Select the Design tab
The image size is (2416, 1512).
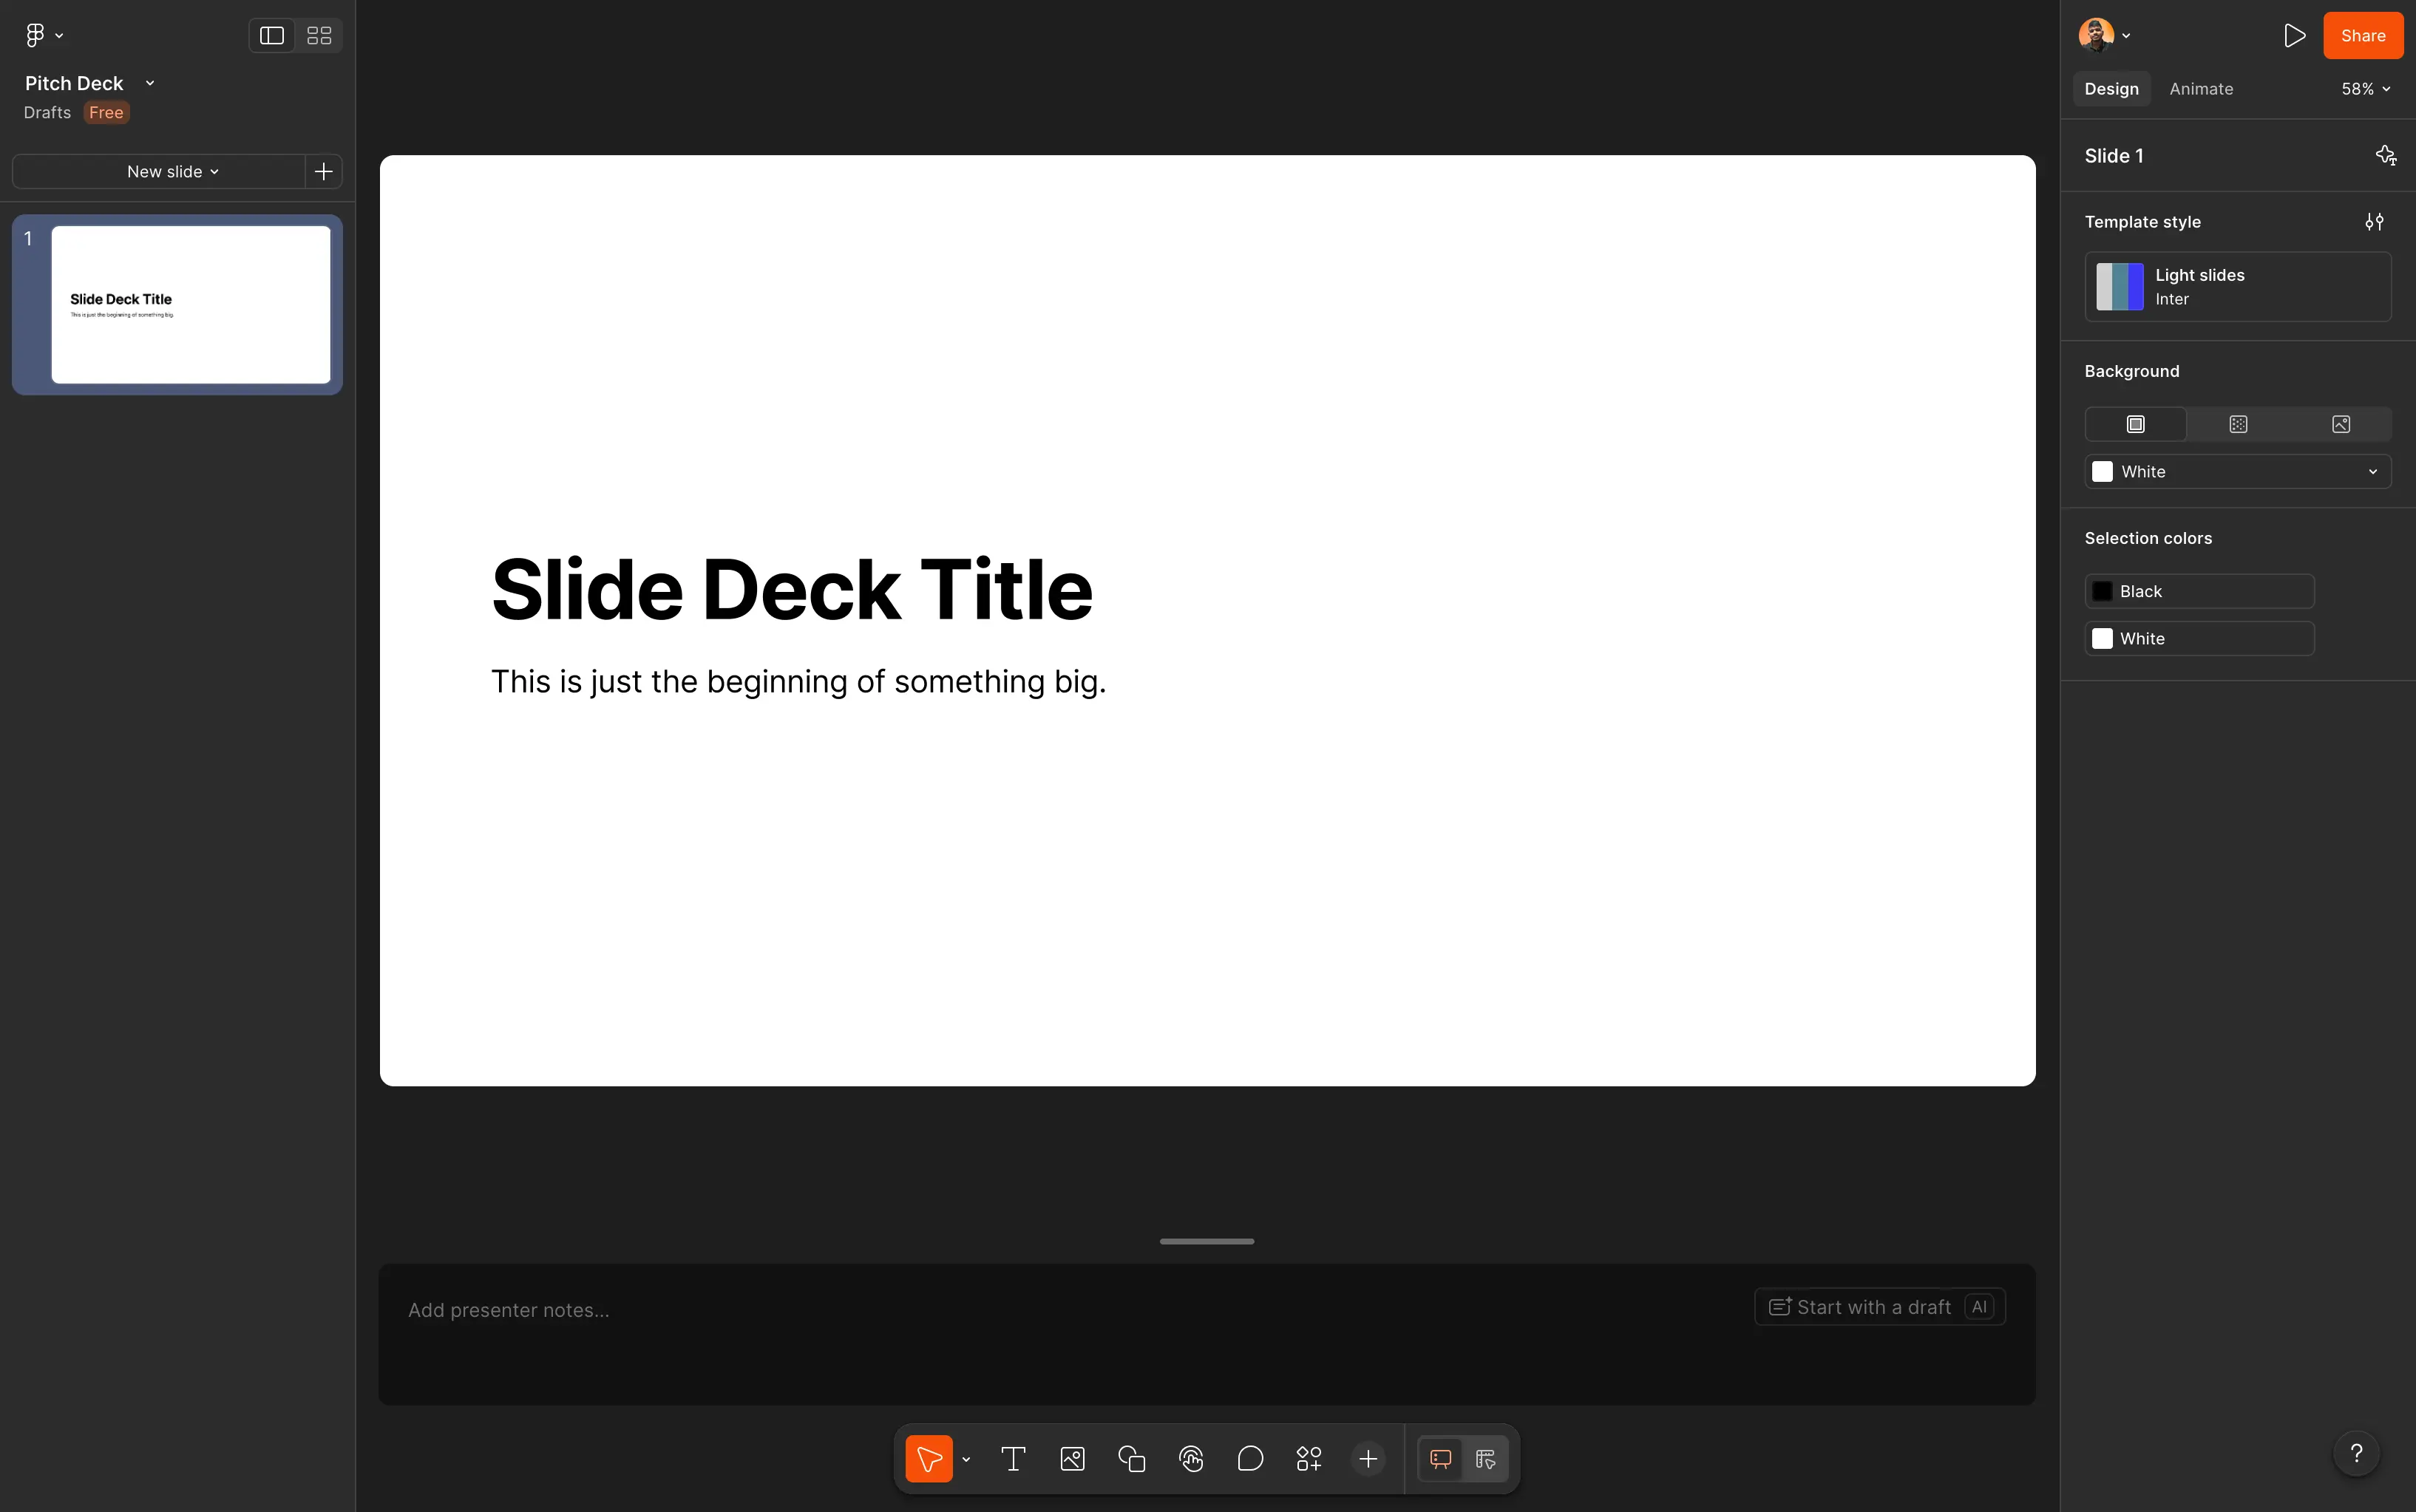pyautogui.click(x=2111, y=89)
